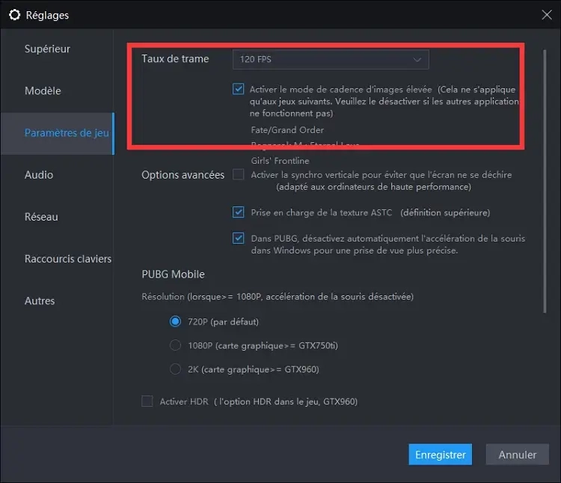
Task: Expand the Taux de trame 120 FPS dropdown
Action: (x=330, y=59)
